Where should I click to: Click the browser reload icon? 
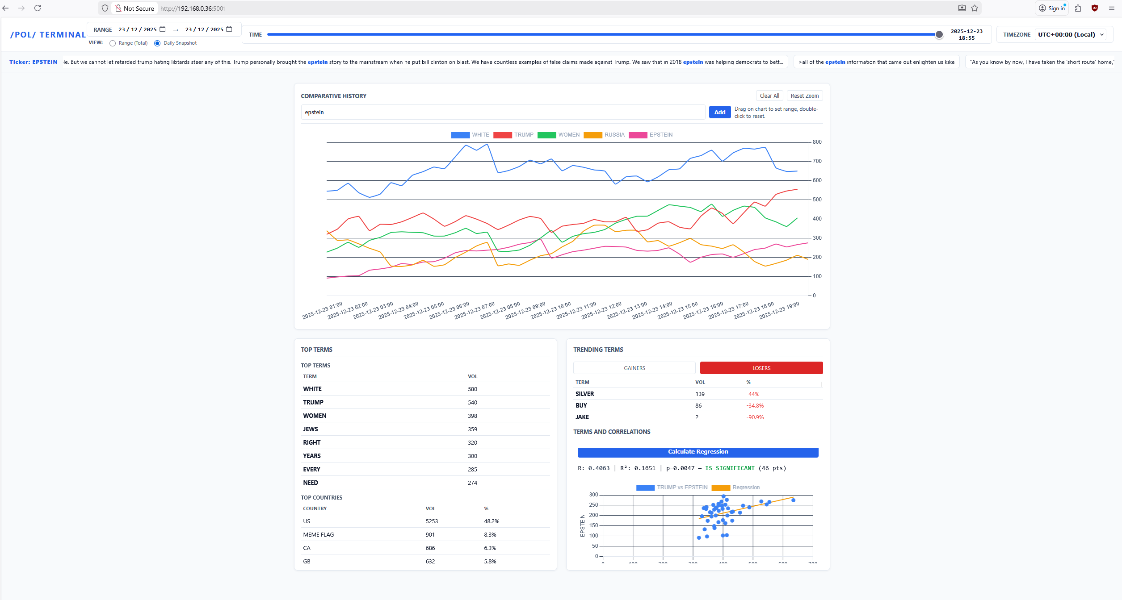point(38,8)
